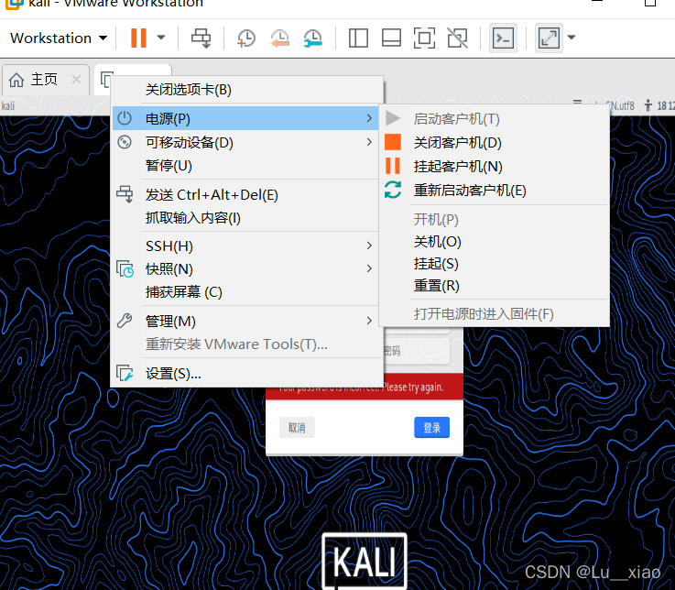Expand the SSH(H) chevron arrow
675x590 pixels.
pyautogui.click(x=369, y=246)
